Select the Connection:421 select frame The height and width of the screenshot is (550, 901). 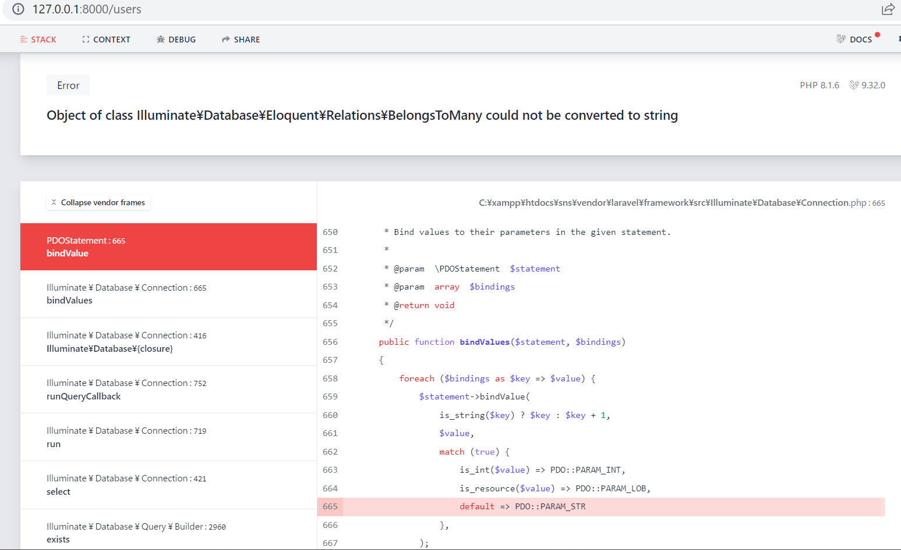(168, 485)
